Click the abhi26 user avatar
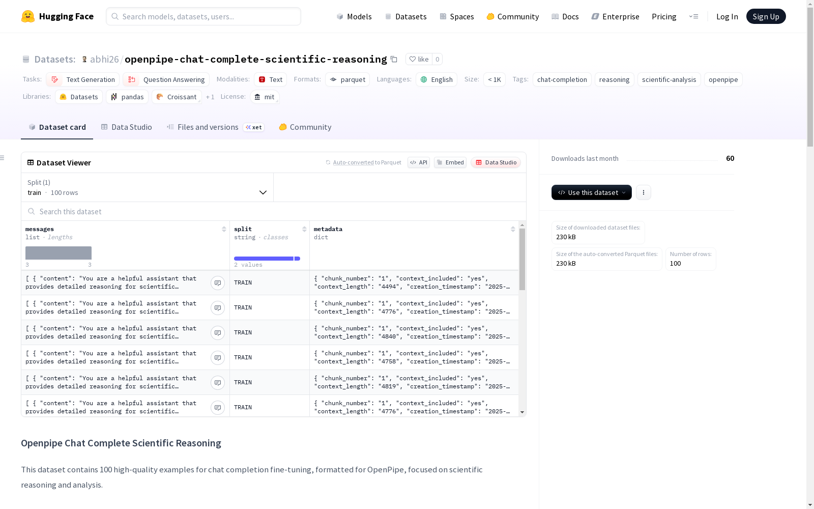This screenshot has height=509, width=814. click(x=84, y=59)
